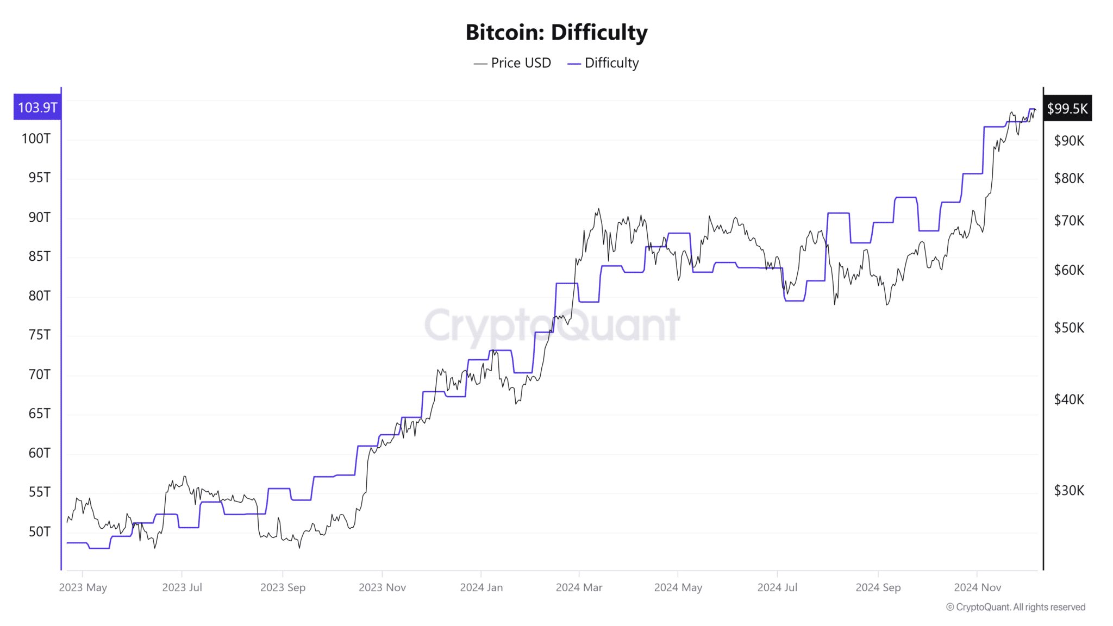This screenshot has width=1113, height=626.
Task: Click the $30K right axis tick label
Action: pos(1069,491)
